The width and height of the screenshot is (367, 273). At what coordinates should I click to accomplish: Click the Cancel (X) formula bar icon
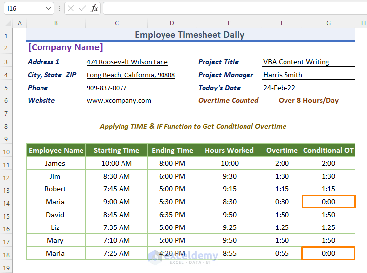[71, 9]
